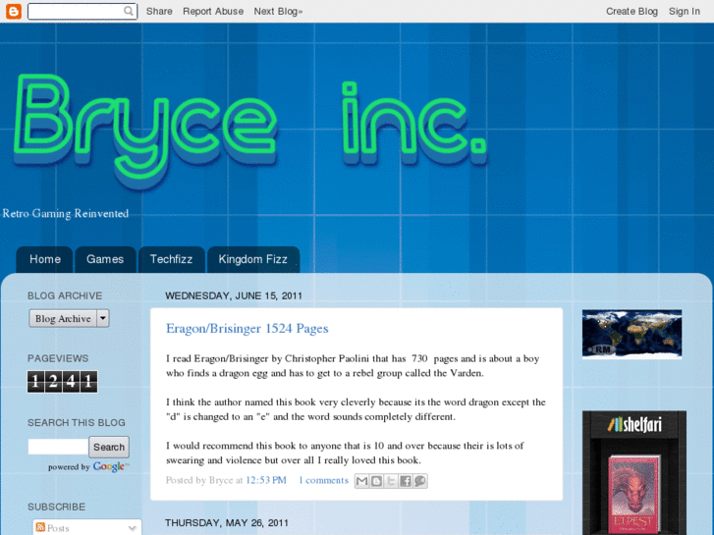Open the Home tab
The height and width of the screenshot is (535, 714).
point(44,259)
